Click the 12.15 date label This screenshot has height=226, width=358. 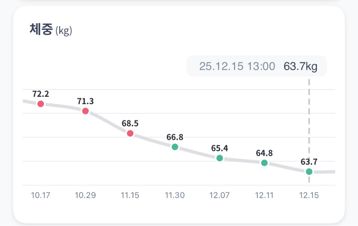tap(309, 196)
